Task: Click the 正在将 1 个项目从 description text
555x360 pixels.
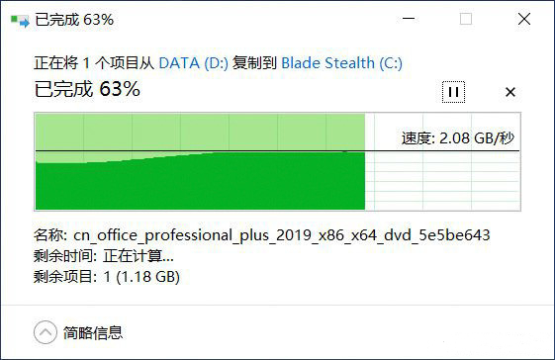Action: point(94,63)
